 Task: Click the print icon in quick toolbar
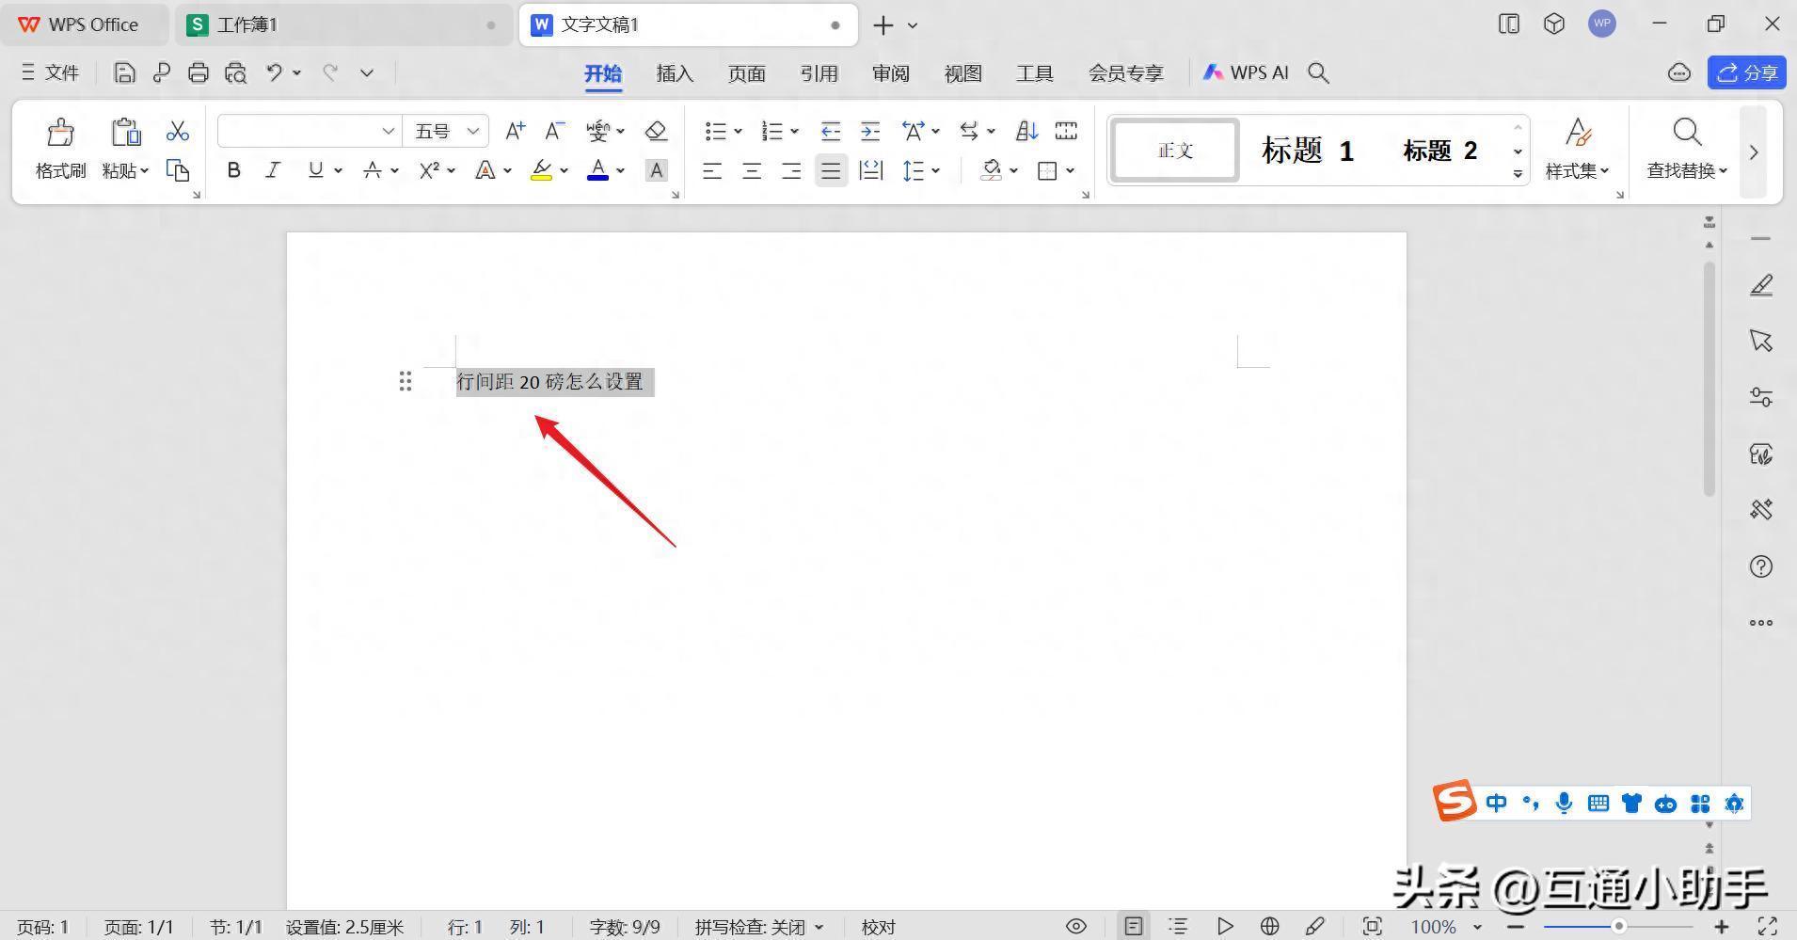point(198,72)
